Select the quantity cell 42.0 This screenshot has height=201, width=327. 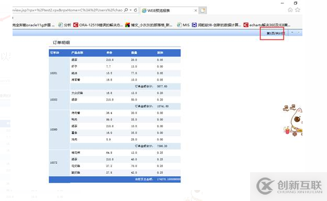(134, 172)
